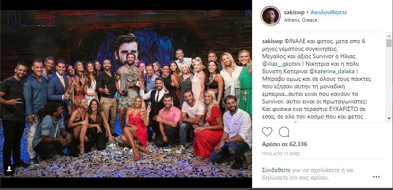
Task: Open the three-dots more options menu
Action: coord(376,177)
